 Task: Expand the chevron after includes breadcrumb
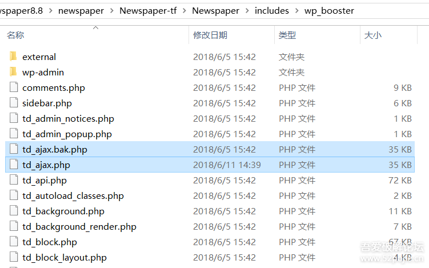click(x=297, y=11)
